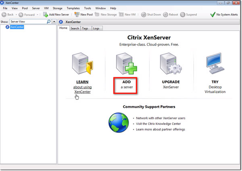The image size is (242, 171).
Task: Open the File menu
Action: click(x=5, y=8)
